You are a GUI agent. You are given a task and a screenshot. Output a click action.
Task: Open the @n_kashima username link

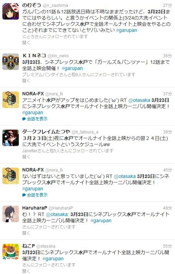[55, 5]
